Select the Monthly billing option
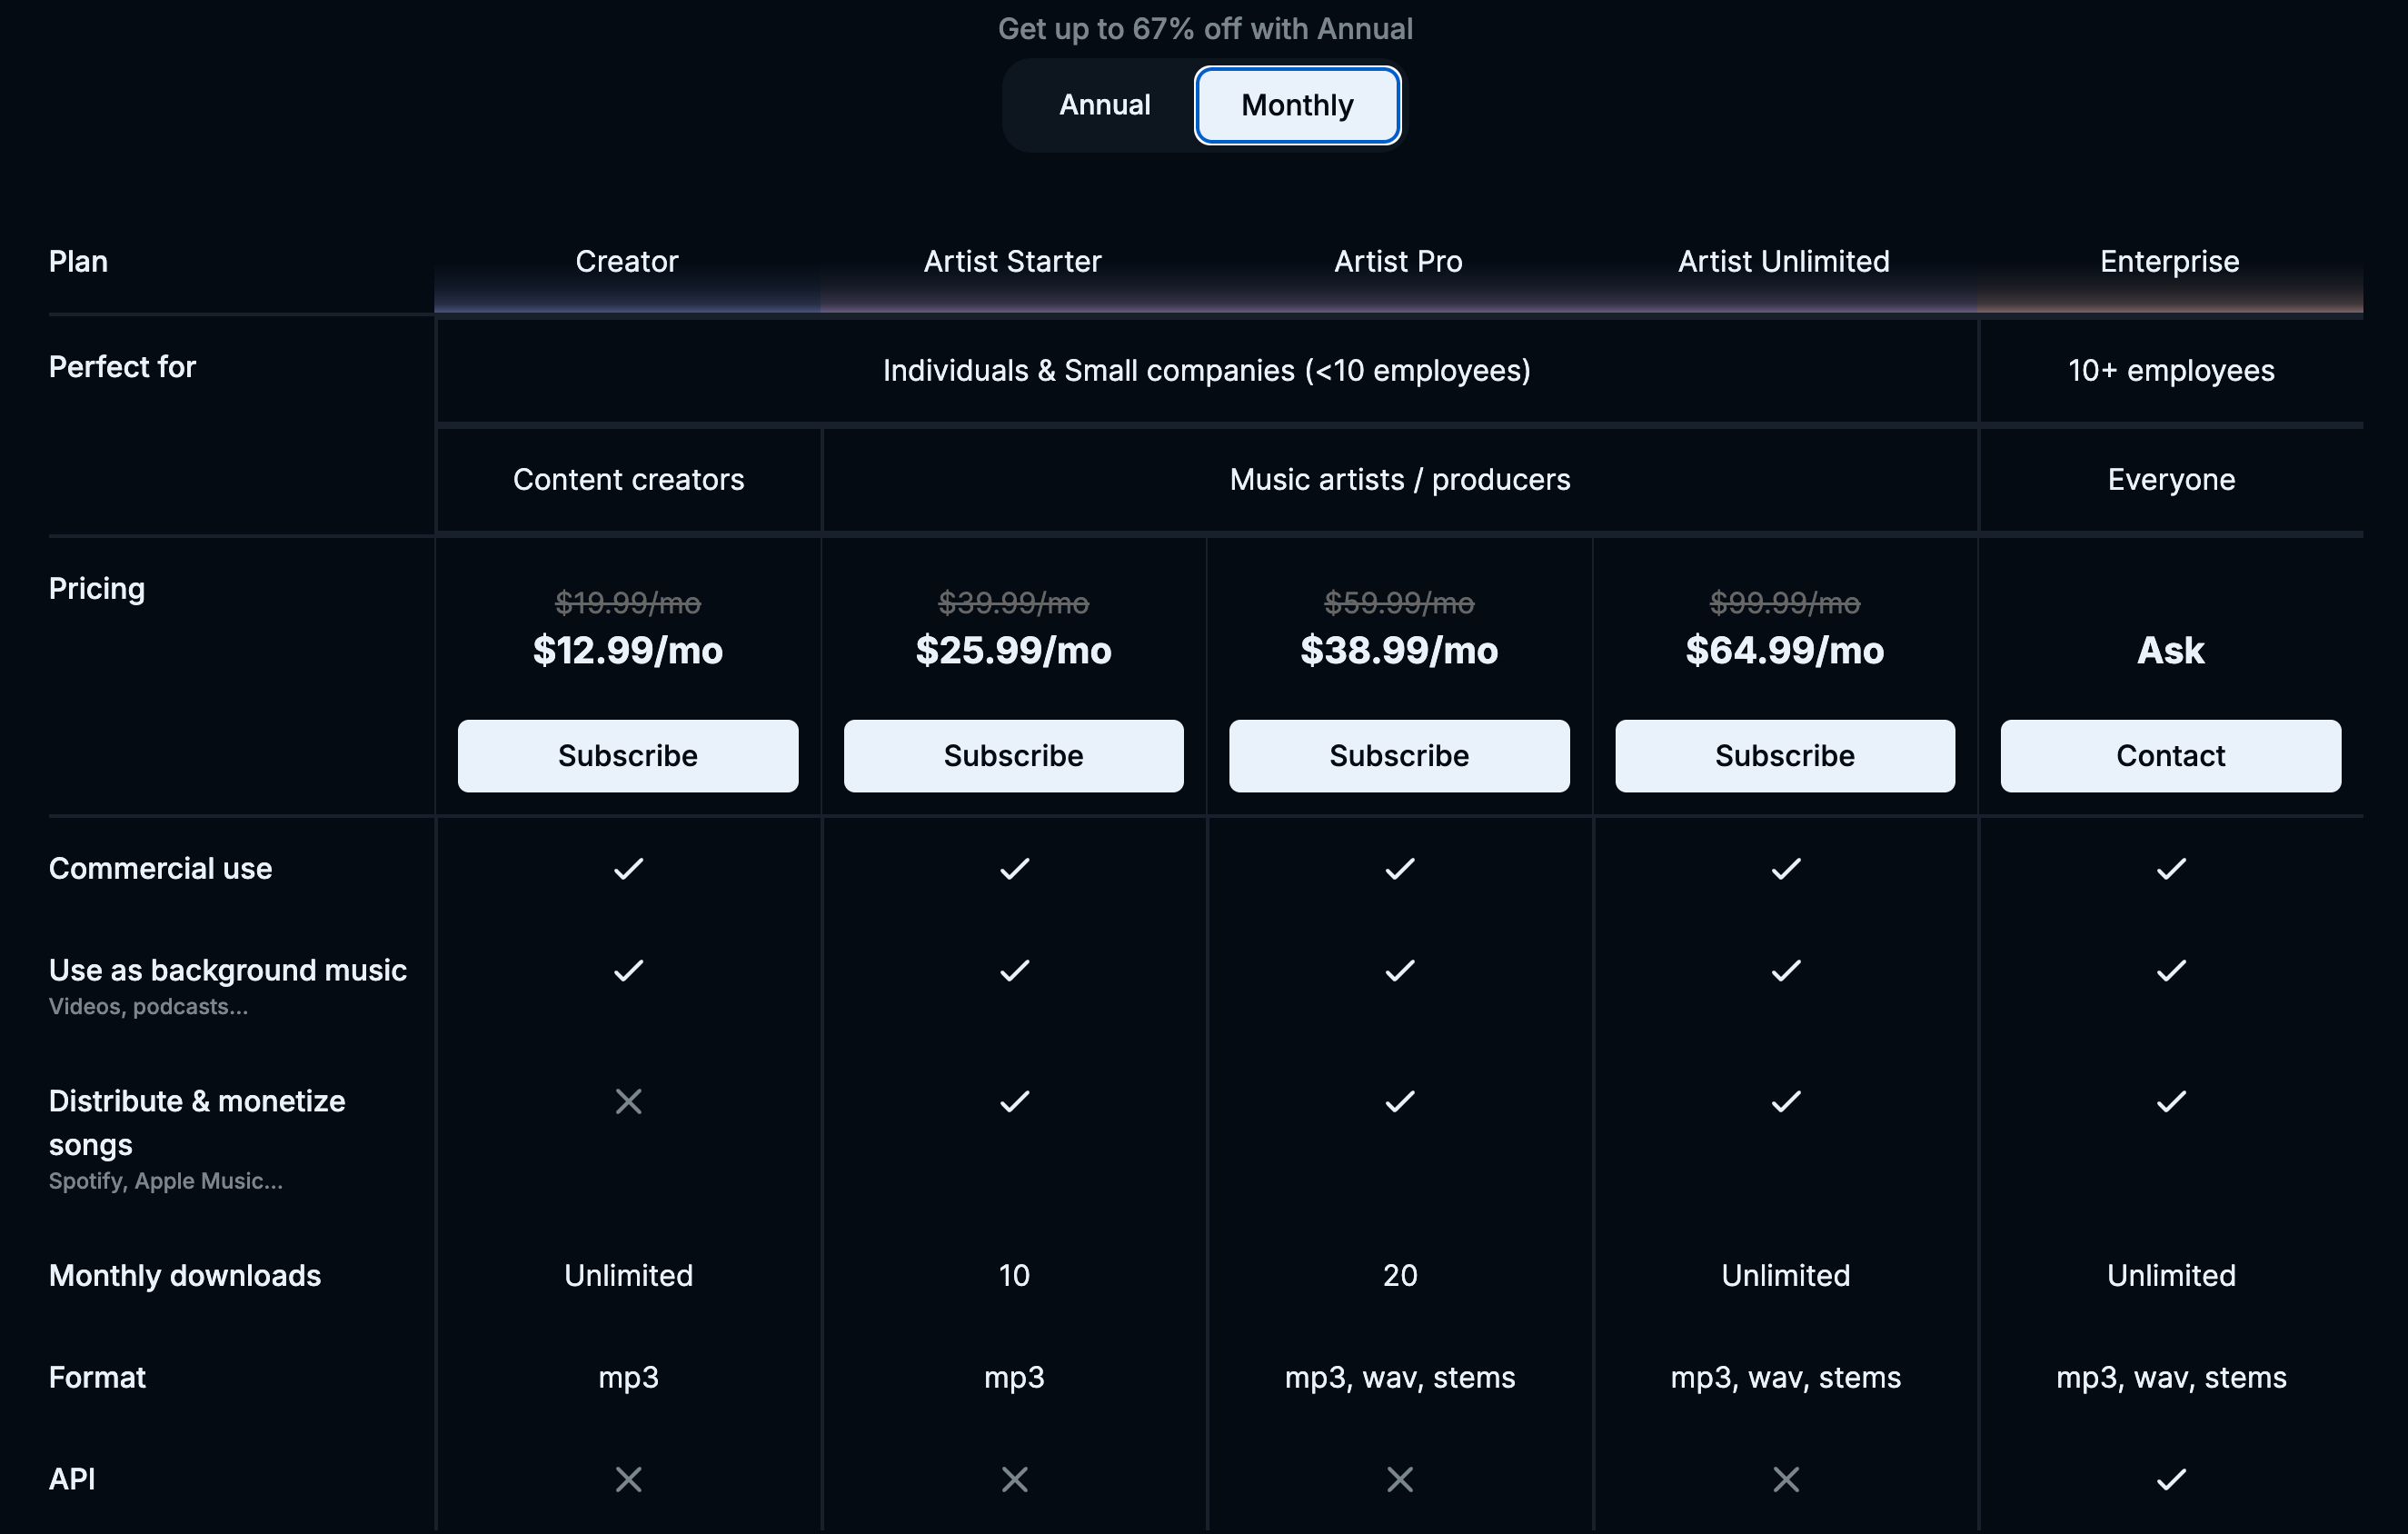The image size is (2408, 1534). (x=1296, y=104)
